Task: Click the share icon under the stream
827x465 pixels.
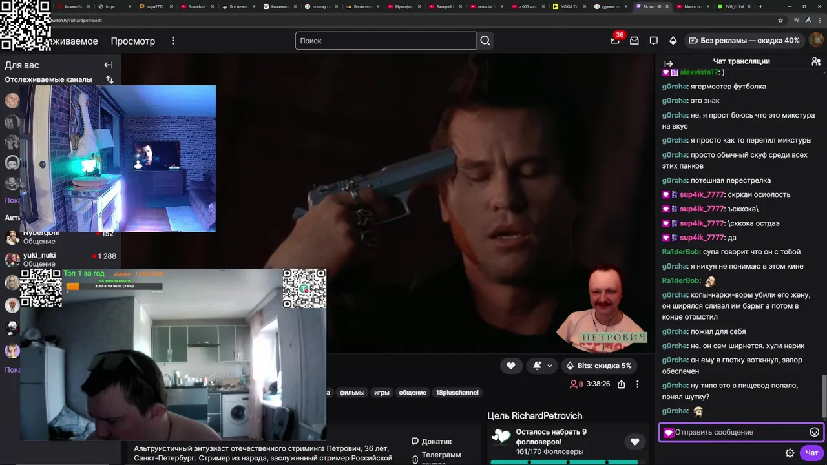Action: (622, 384)
